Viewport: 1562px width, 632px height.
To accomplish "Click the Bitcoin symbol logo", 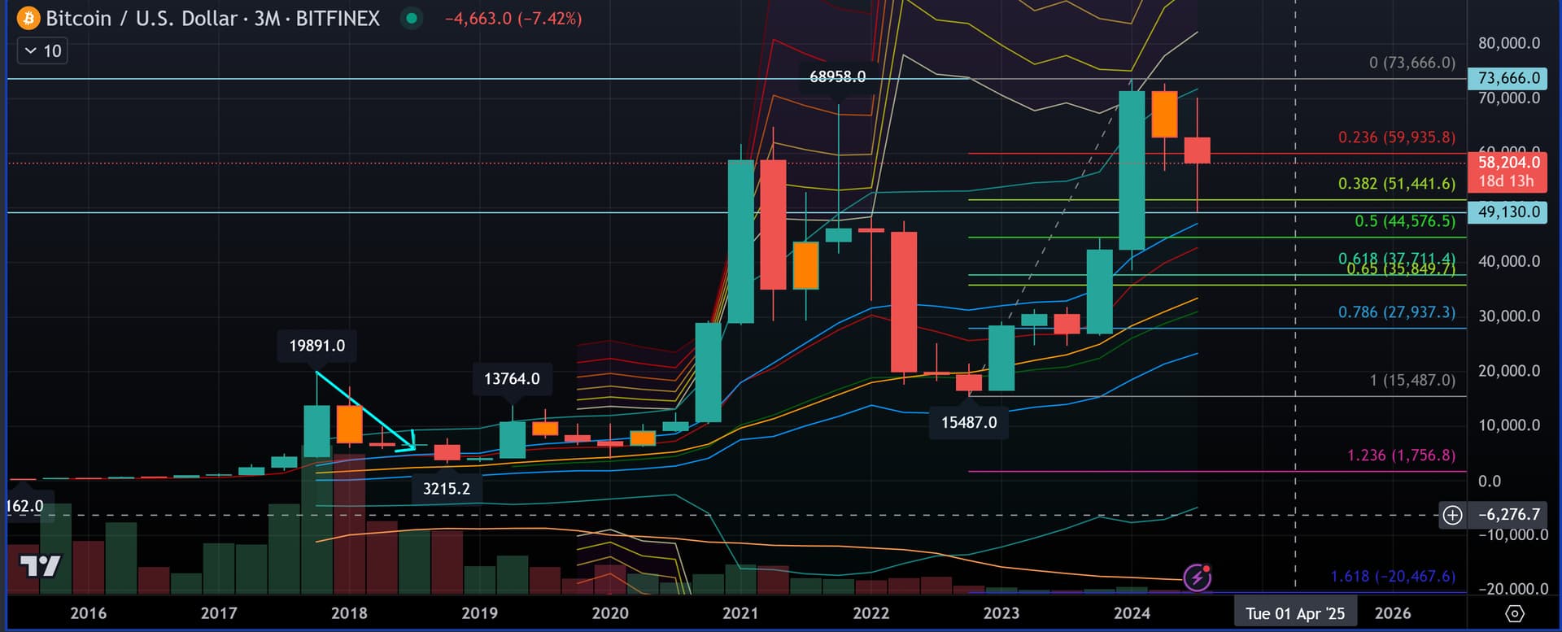I will click(28, 18).
